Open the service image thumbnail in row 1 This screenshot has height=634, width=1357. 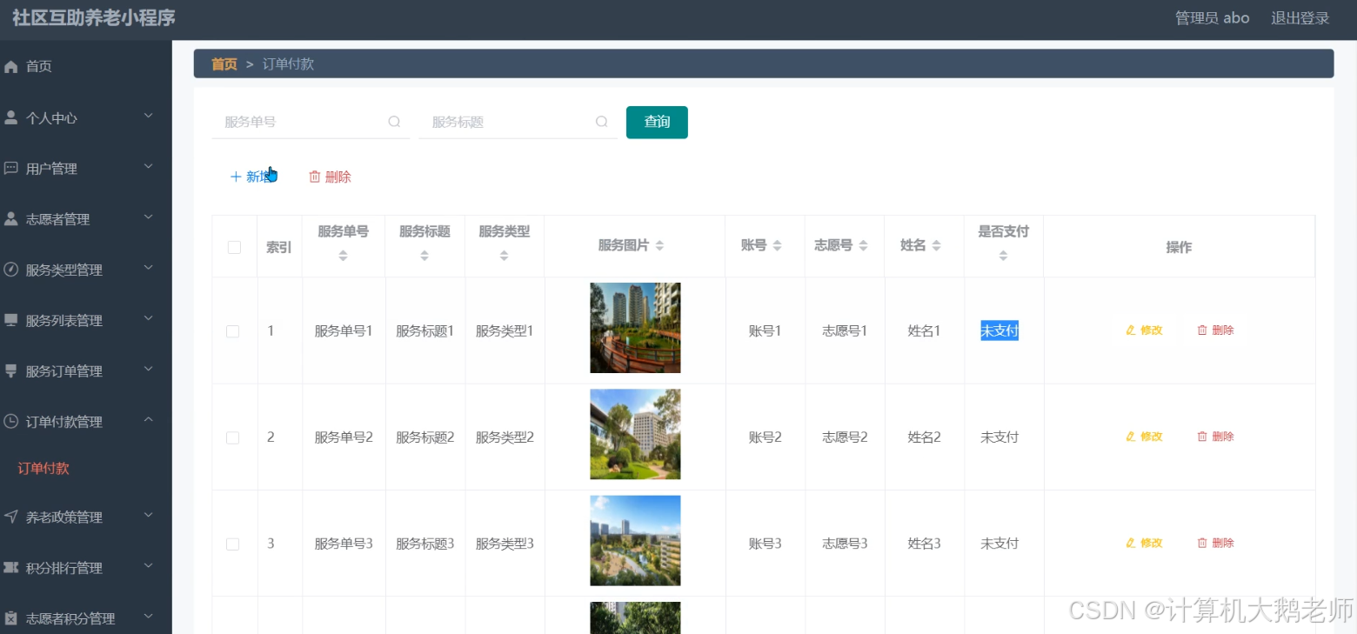tap(635, 328)
